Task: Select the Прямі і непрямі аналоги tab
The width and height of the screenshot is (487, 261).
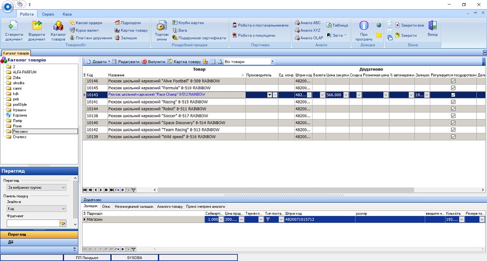Action: point(205,206)
